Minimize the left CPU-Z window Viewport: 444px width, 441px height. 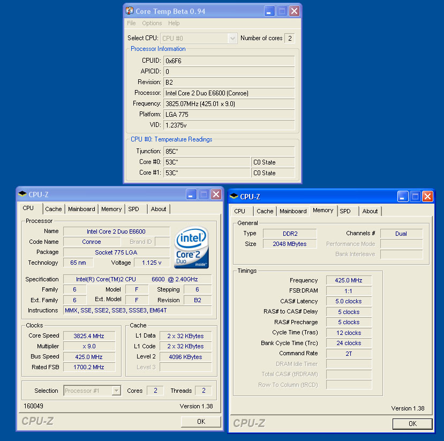click(191, 195)
